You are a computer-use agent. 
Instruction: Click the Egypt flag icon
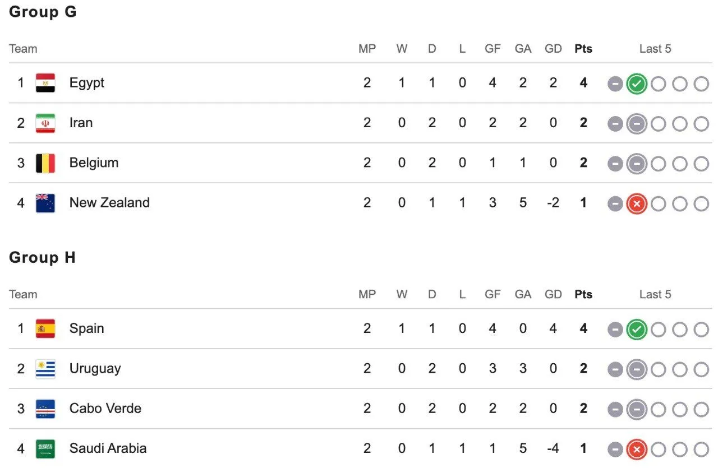[x=45, y=83]
